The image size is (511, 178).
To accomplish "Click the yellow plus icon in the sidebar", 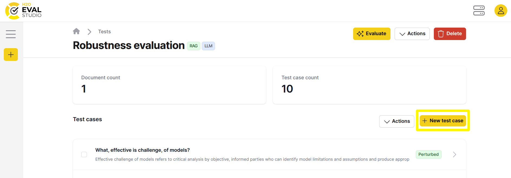I will (x=11, y=54).
